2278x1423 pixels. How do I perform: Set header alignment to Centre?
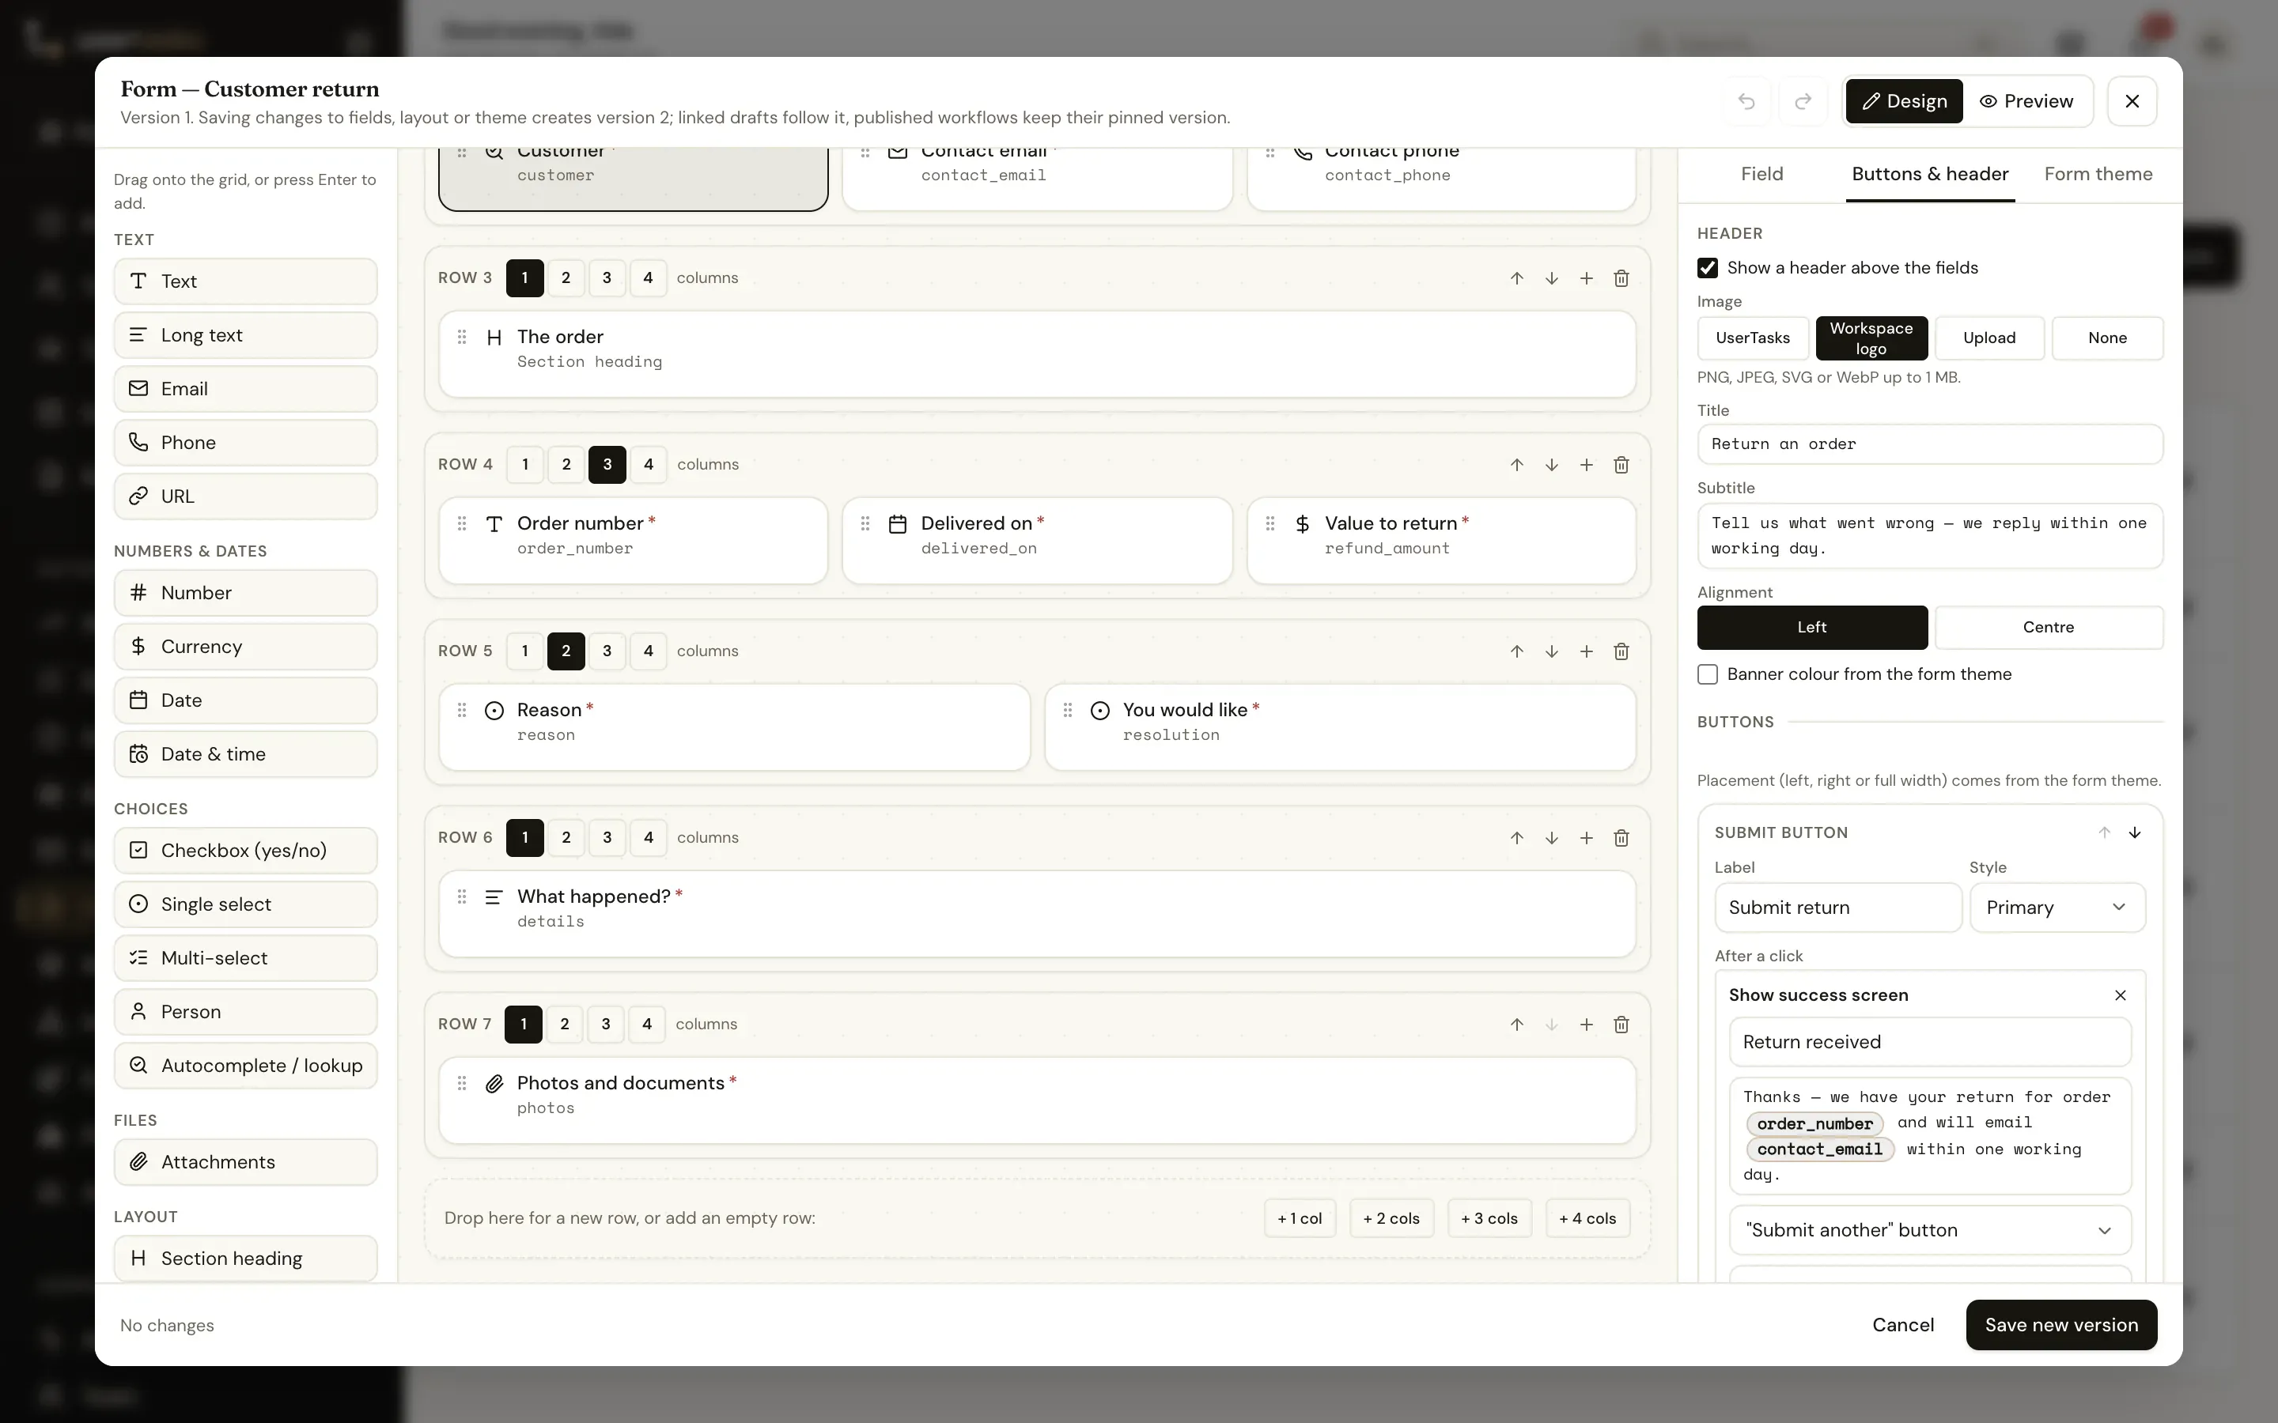click(x=2049, y=628)
